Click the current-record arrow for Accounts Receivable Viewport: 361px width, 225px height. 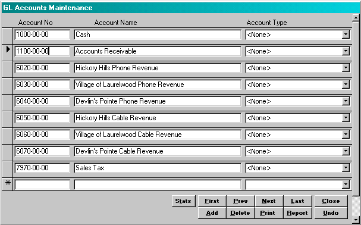click(x=7, y=52)
